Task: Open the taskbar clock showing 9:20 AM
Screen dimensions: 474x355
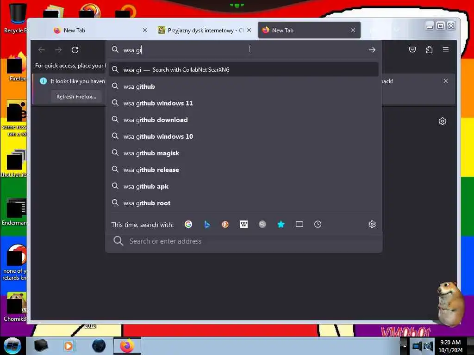Action: [x=450, y=346]
